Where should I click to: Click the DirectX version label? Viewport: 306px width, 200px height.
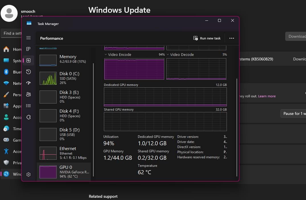pyautogui.click(x=189, y=147)
